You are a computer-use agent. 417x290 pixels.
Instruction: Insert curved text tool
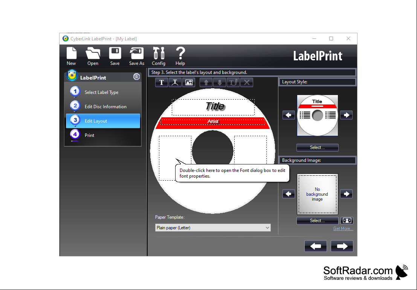(175, 82)
